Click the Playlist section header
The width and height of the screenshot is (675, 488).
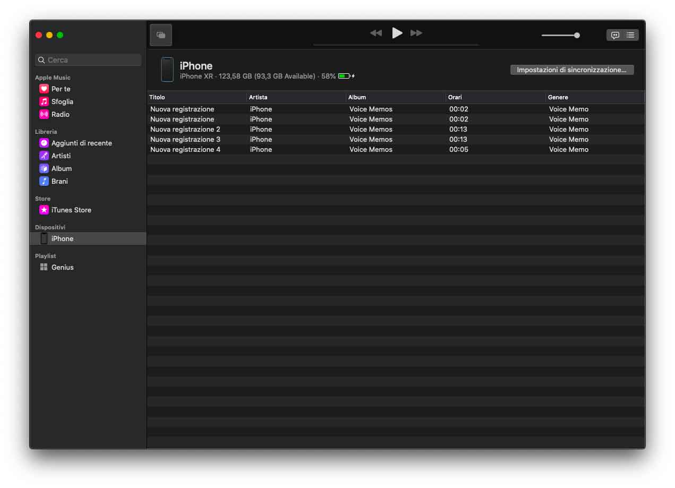tap(46, 256)
